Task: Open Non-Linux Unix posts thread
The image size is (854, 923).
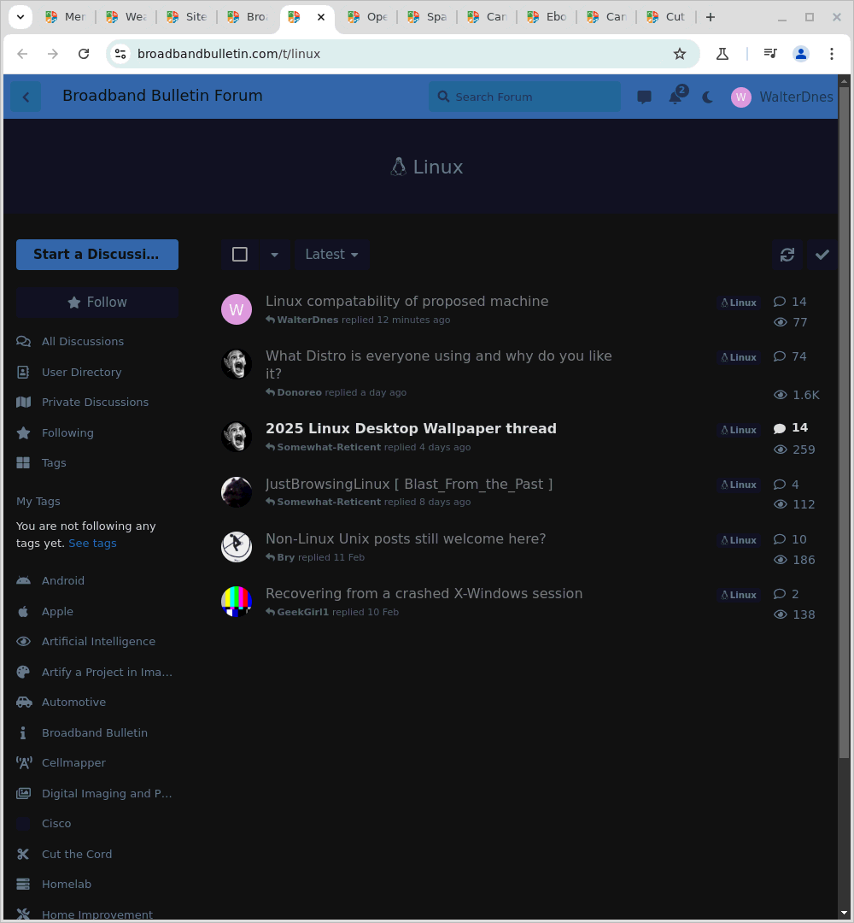Action: tap(406, 539)
